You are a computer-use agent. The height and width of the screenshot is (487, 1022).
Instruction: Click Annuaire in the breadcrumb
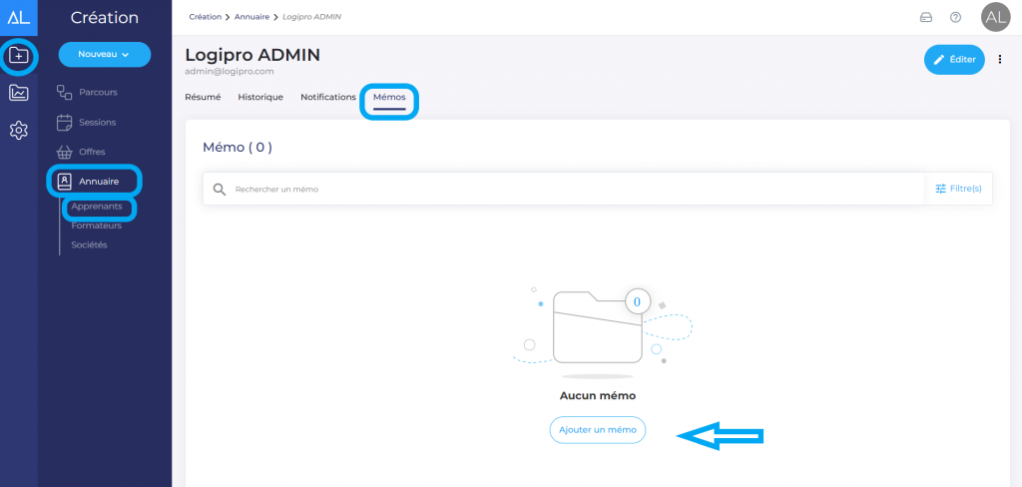pyautogui.click(x=253, y=17)
